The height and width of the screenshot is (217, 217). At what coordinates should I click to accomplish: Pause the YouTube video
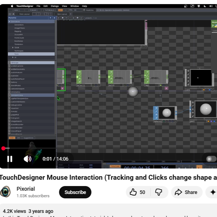(x=10, y=159)
